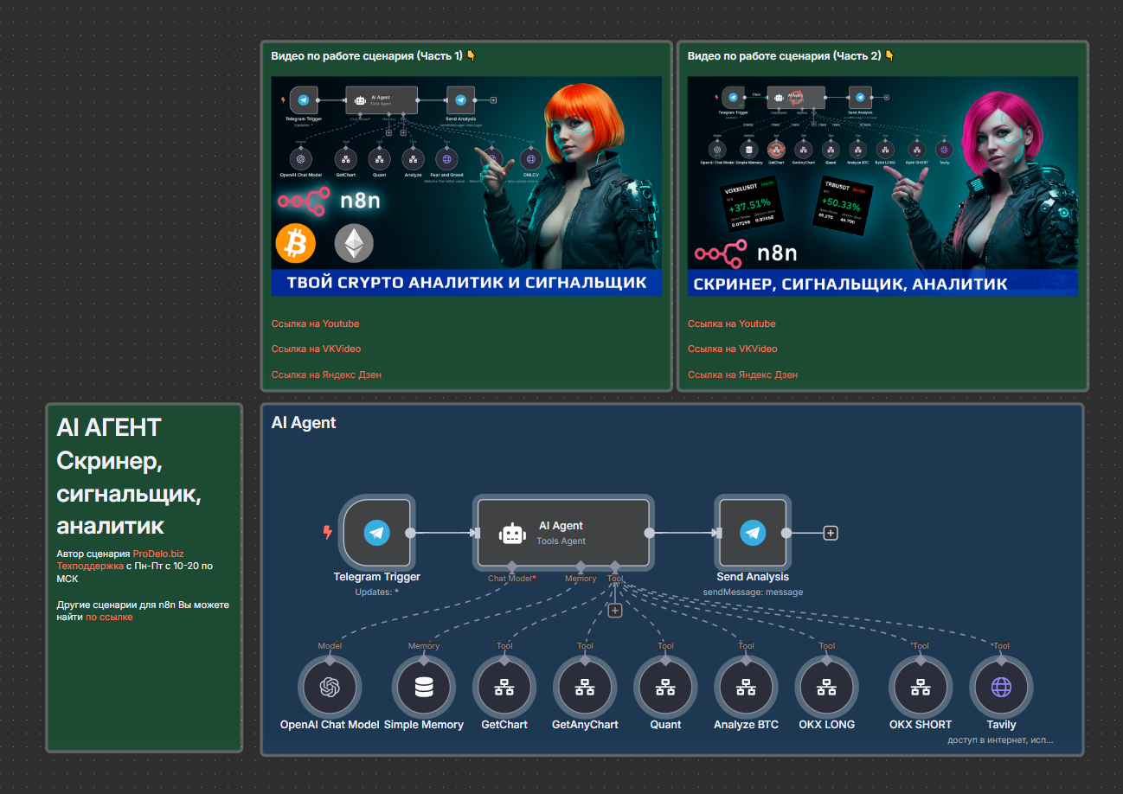Screen dimensions: 1123x794
Task: Click the plus after Send Analysis
Action: (x=831, y=533)
